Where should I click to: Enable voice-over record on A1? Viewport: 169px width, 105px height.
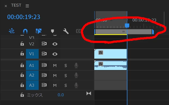pyautogui.click(x=76, y=65)
